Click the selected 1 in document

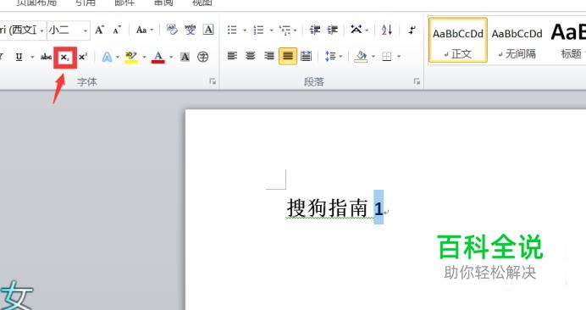(x=379, y=208)
